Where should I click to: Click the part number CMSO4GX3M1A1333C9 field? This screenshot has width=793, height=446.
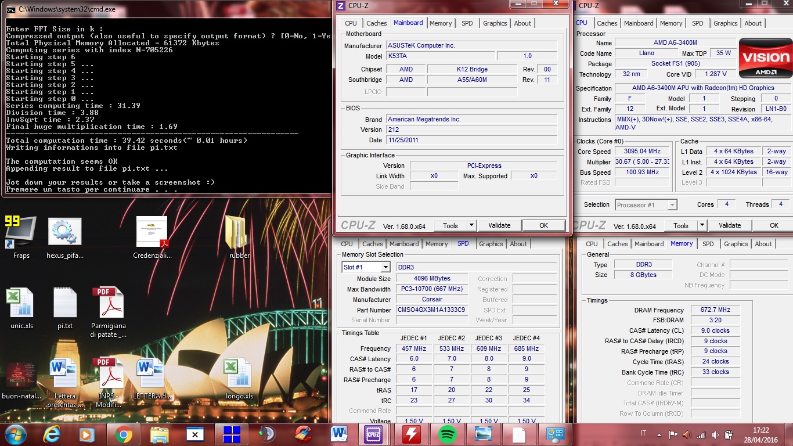[x=432, y=310]
